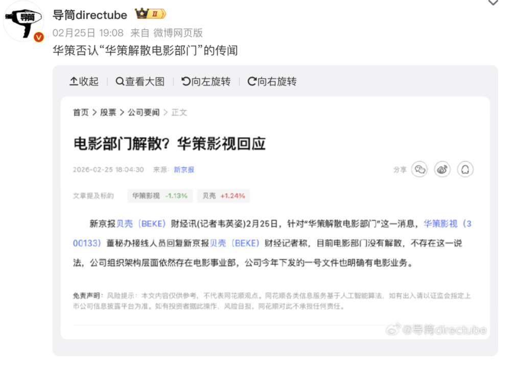Share the article via the Weibo icon
This screenshot has width=511, height=371.
pos(442,169)
